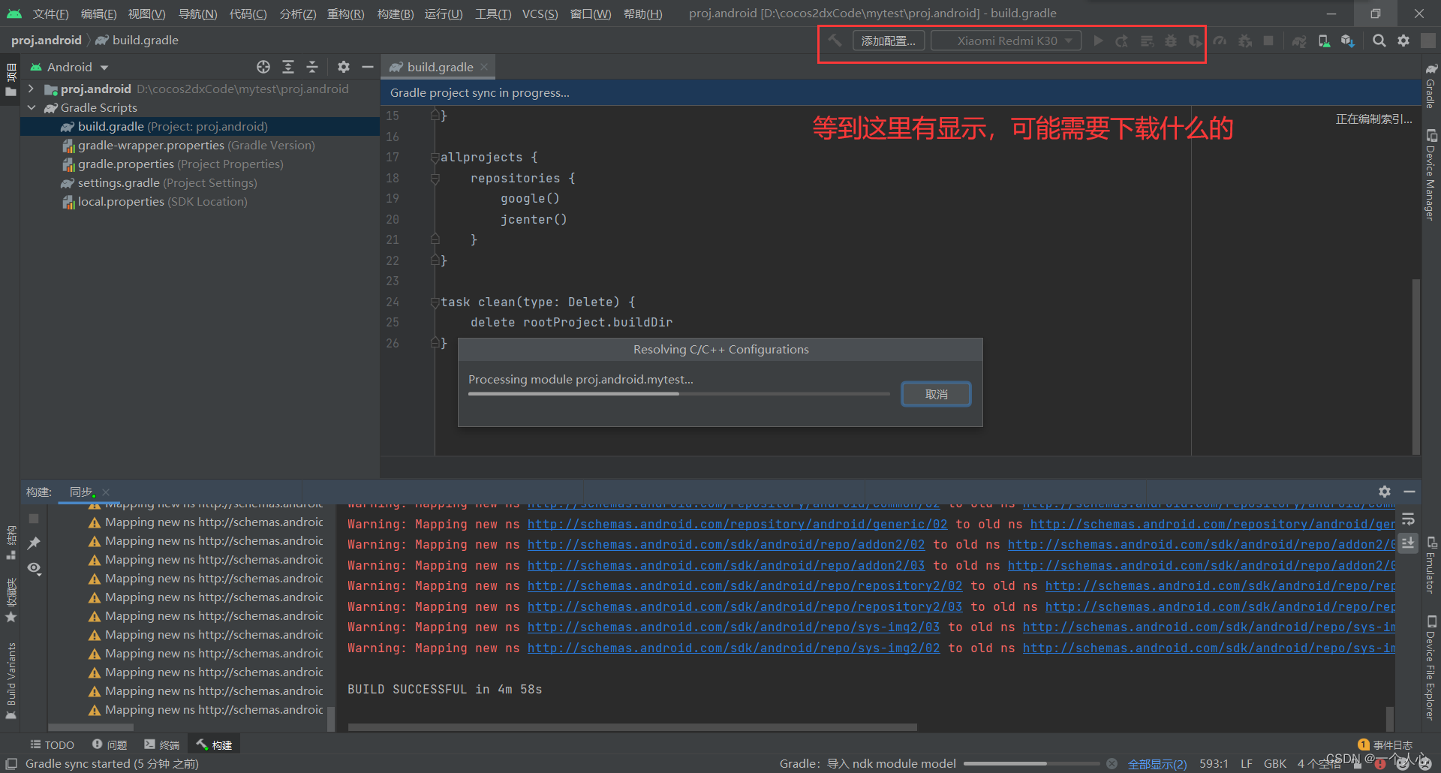The image size is (1441, 773).
Task: Launch the app profiler
Action: [x=1220, y=41]
